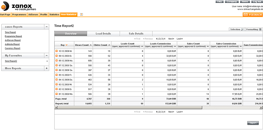The image size is (263, 131).
Task: Open the Profile tab
Action: 44,14
